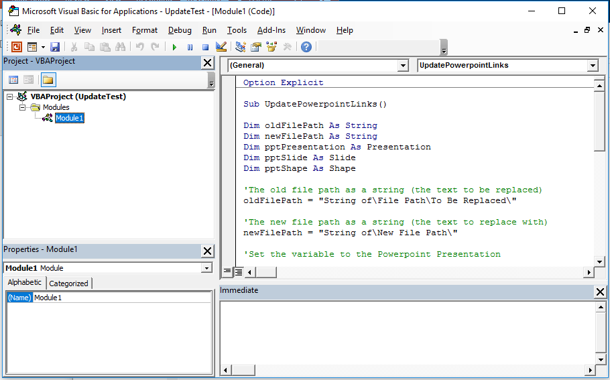610x380 pixels.
Task: Open the UpdatePowerpointLinks procedure dropdown
Action: tap(593, 66)
